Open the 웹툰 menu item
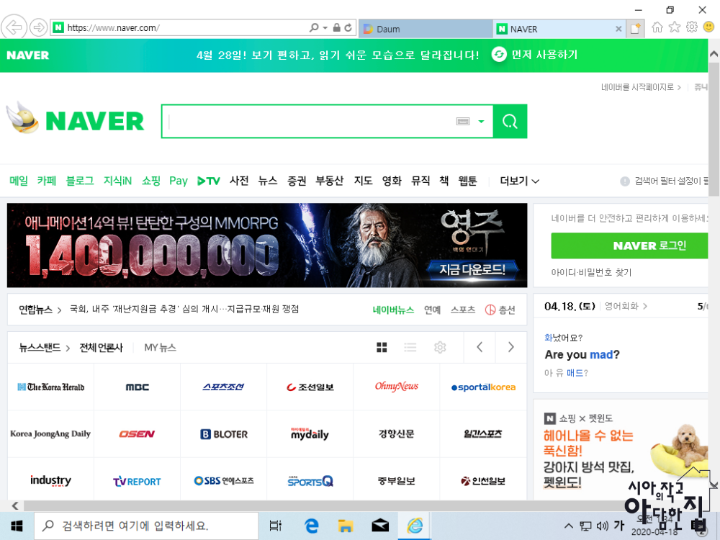The height and width of the screenshot is (540, 720). 467,181
